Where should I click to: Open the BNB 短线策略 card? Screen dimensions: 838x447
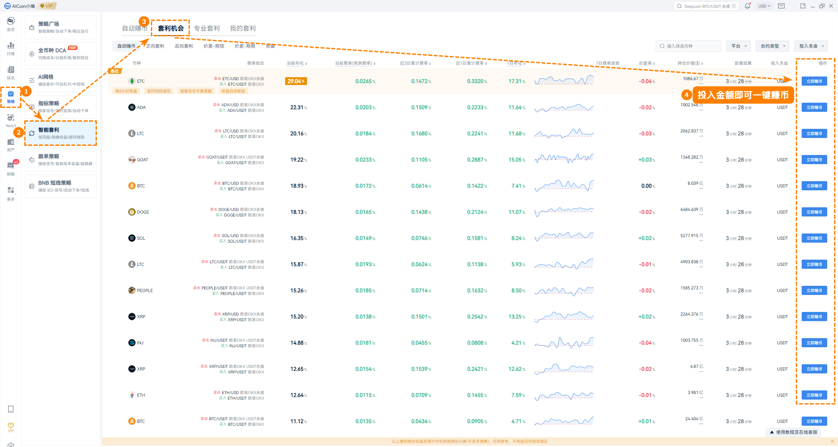click(x=61, y=186)
